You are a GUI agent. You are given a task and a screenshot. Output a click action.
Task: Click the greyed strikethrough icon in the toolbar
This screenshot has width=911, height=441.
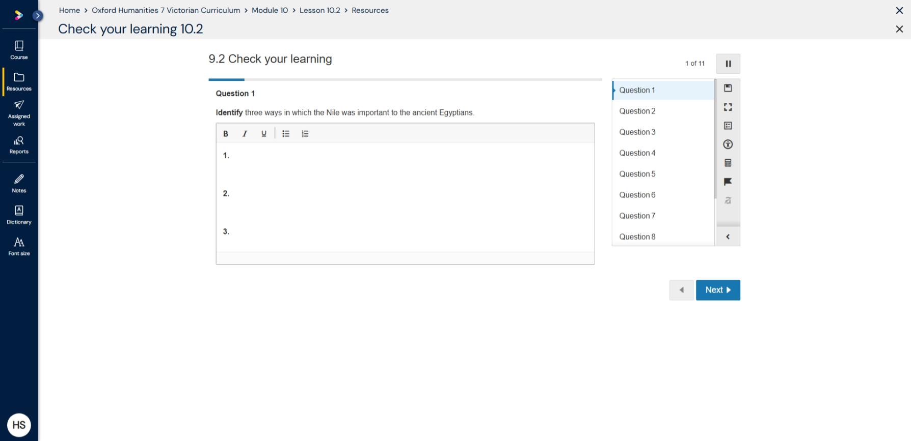click(x=728, y=200)
